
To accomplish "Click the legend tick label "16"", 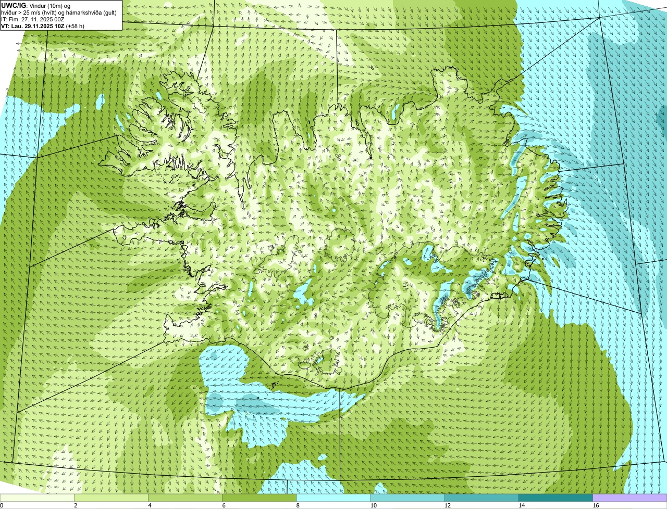I will [596, 505].
